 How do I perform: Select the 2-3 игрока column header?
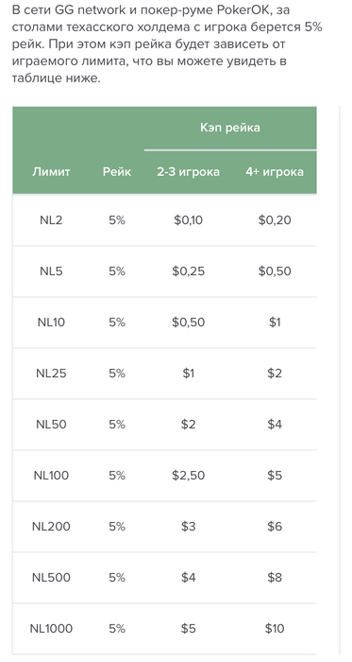pos(188,172)
